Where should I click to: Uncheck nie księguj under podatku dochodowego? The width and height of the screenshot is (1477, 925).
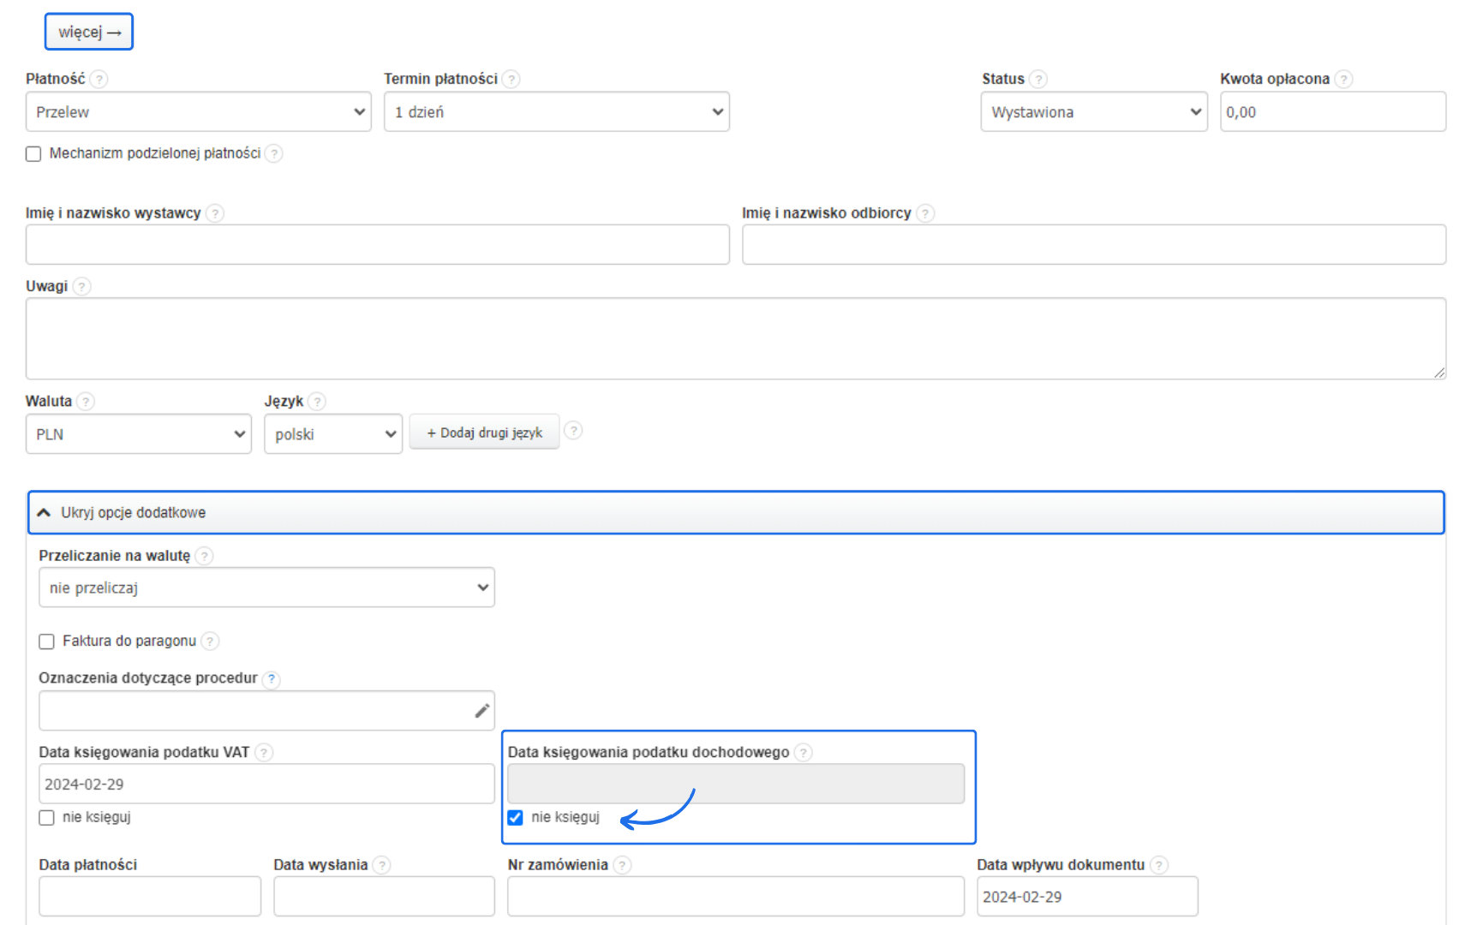515,818
